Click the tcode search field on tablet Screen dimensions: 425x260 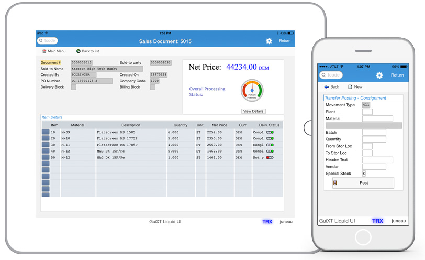[x=48, y=41]
